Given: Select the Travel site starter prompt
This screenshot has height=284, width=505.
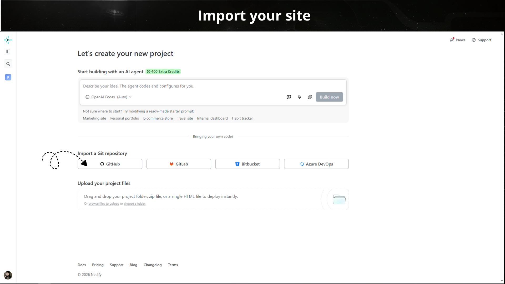Looking at the screenshot, I should 185,118.
